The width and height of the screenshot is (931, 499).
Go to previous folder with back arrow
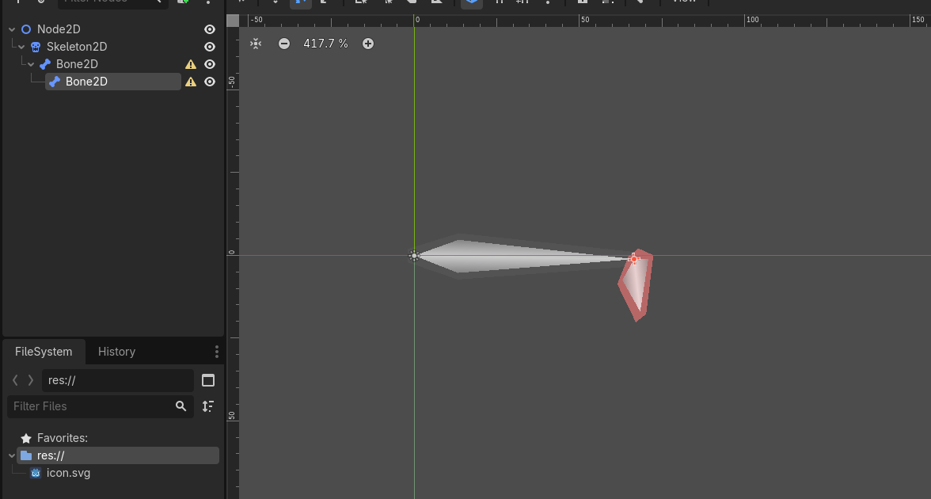click(x=15, y=380)
